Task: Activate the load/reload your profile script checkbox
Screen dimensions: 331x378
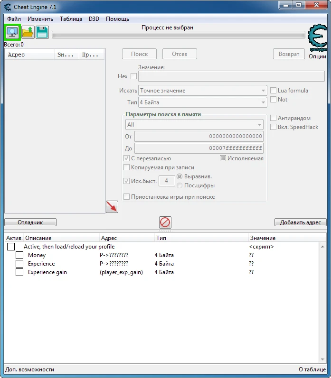Action: 11,247
